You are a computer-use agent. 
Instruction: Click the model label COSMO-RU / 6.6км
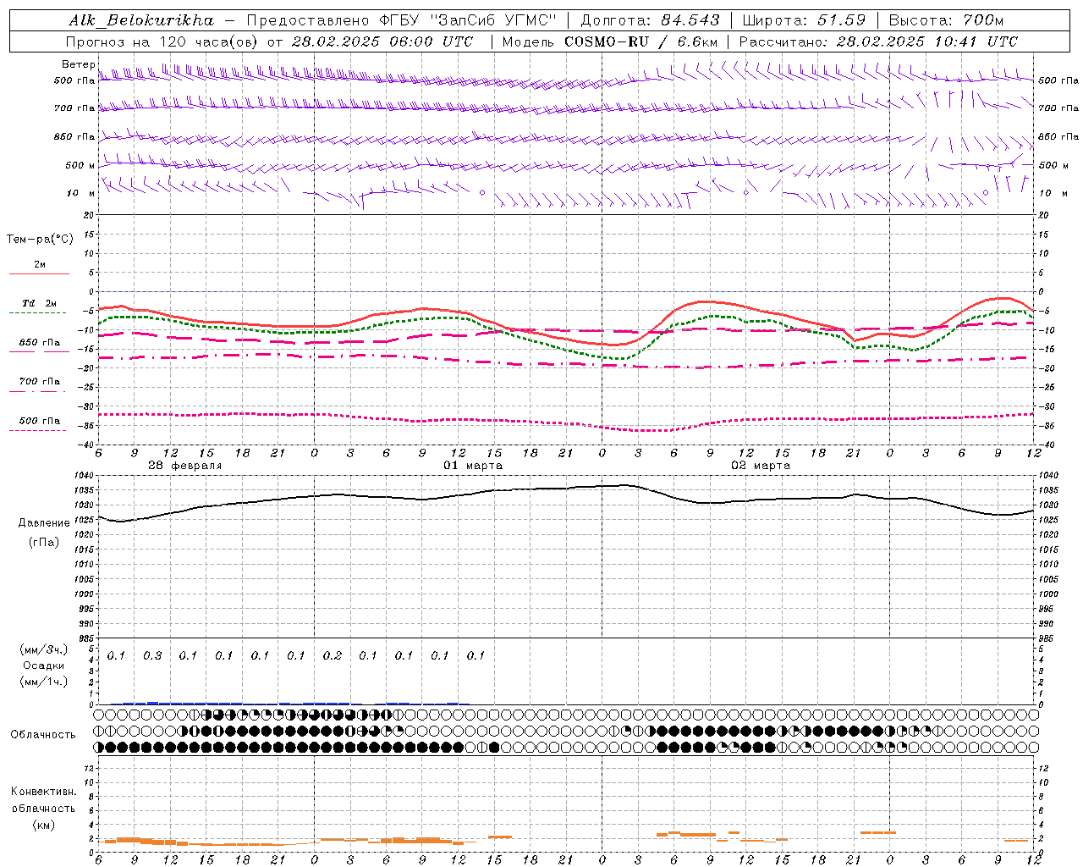tap(640, 41)
